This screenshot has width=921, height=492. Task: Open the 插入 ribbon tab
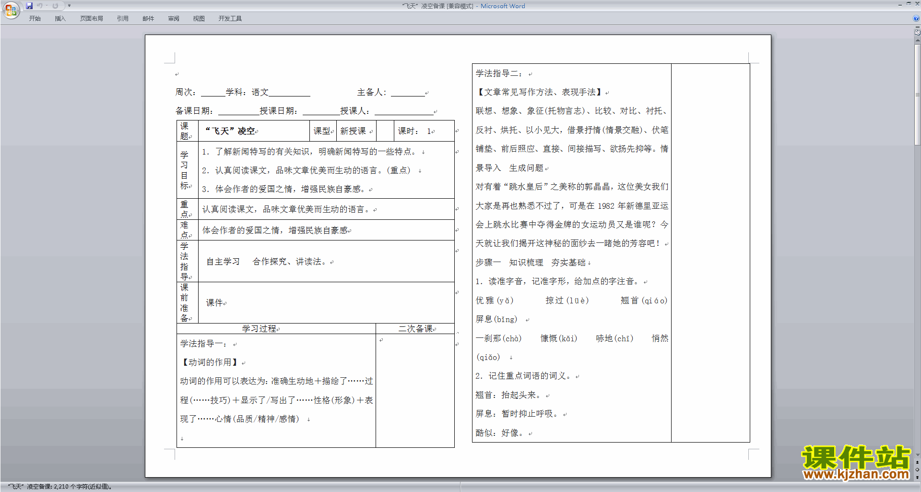pyautogui.click(x=60, y=19)
